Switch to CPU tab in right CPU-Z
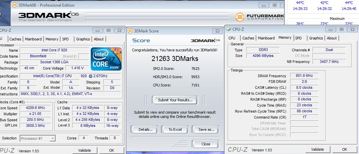The height and width of the screenshot is (154, 359). tap(232, 38)
